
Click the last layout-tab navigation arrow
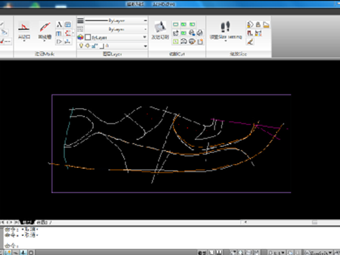(16, 222)
